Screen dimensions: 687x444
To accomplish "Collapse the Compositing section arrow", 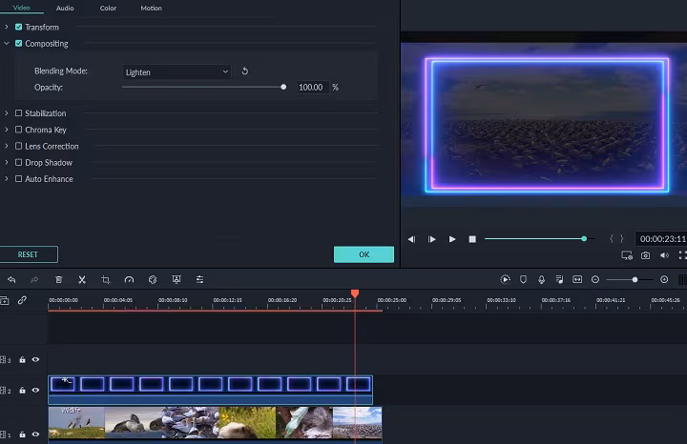I will click(6, 43).
